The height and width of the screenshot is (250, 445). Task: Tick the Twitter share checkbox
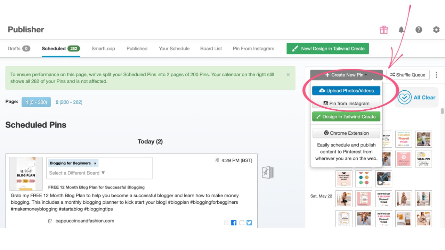click(242, 223)
